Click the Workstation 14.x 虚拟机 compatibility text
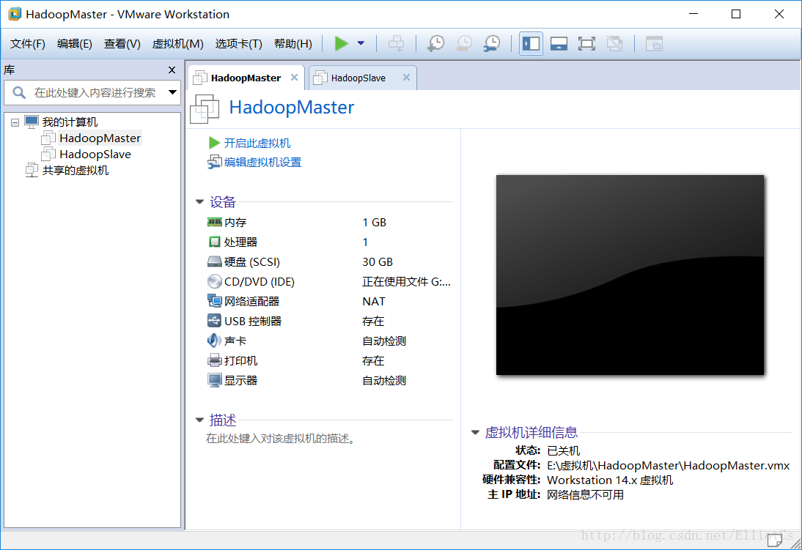802x550 pixels. click(x=610, y=480)
